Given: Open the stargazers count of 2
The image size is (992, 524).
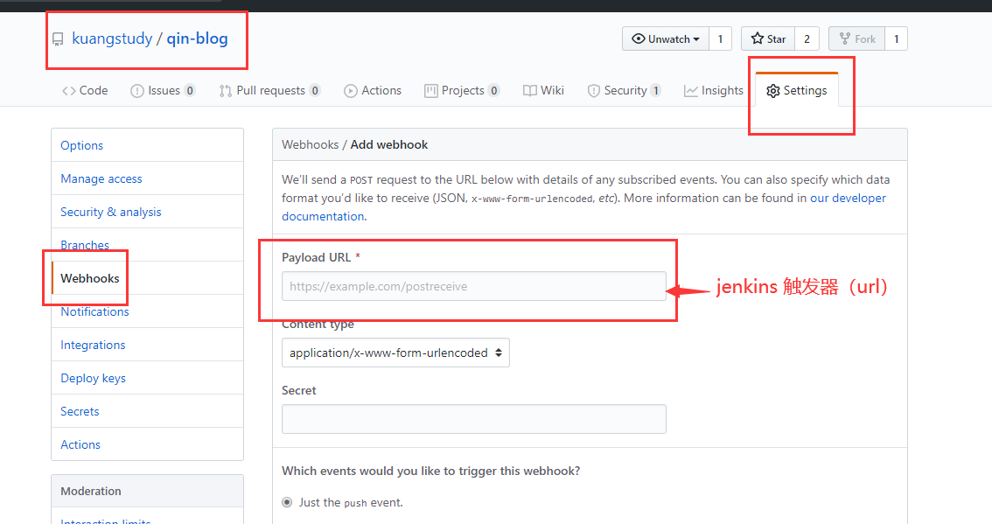Looking at the screenshot, I should click(x=807, y=38).
